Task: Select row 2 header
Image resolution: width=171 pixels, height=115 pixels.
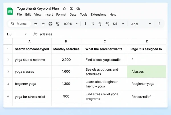Action: click(x=8, y=59)
